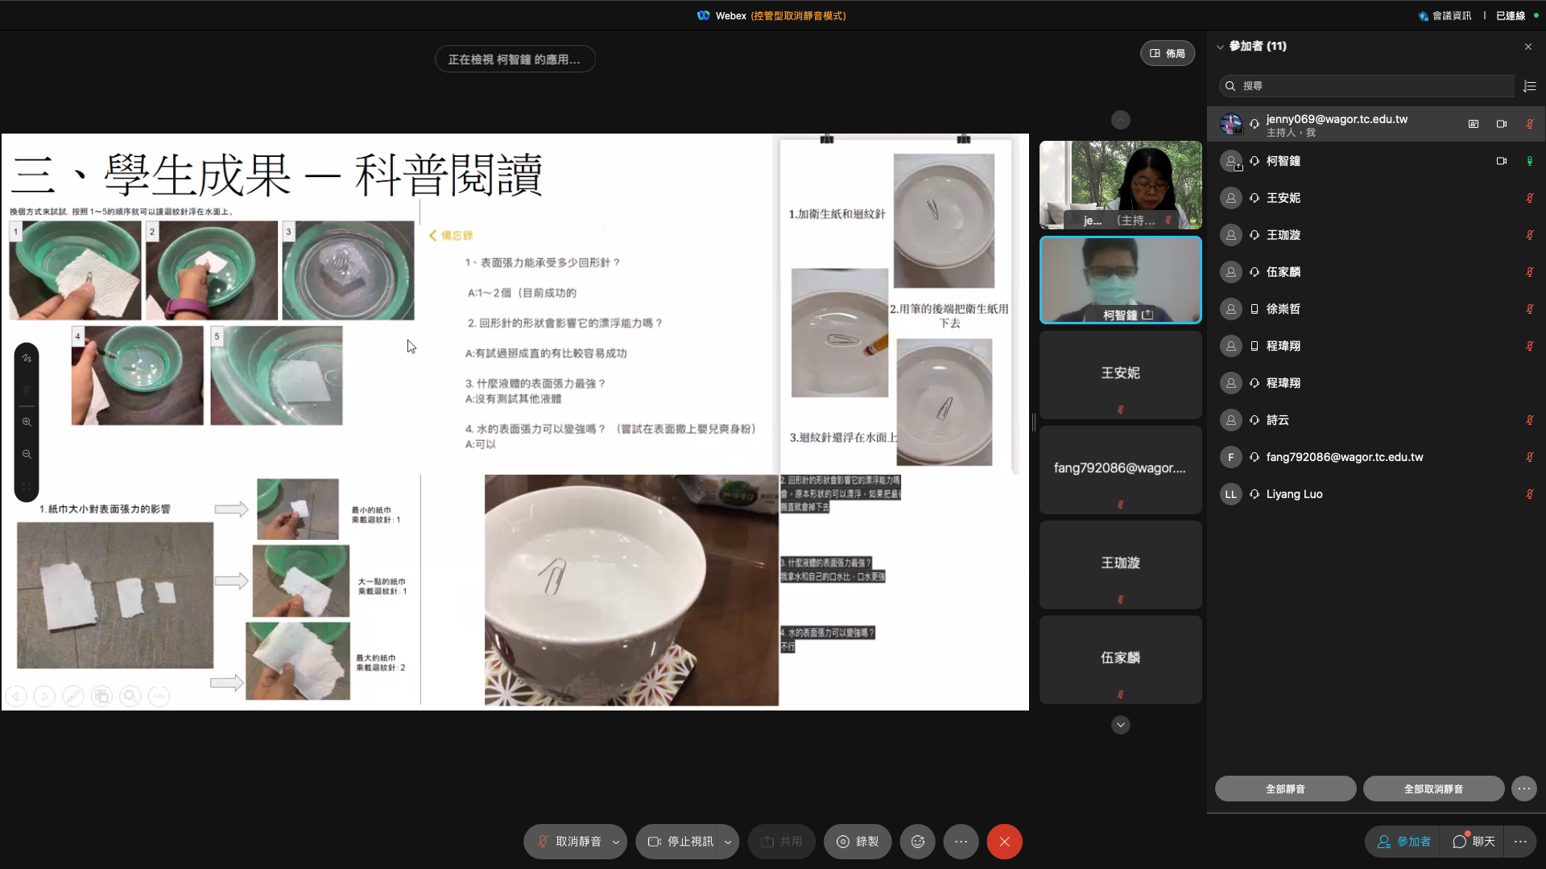Switch to the 聊天 chat panel
Screen dimensions: 1546x869
pos(1474,842)
